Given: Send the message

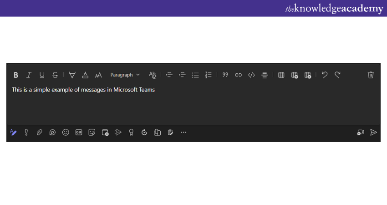Looking at the screenshot, I should tap(373, 133).
